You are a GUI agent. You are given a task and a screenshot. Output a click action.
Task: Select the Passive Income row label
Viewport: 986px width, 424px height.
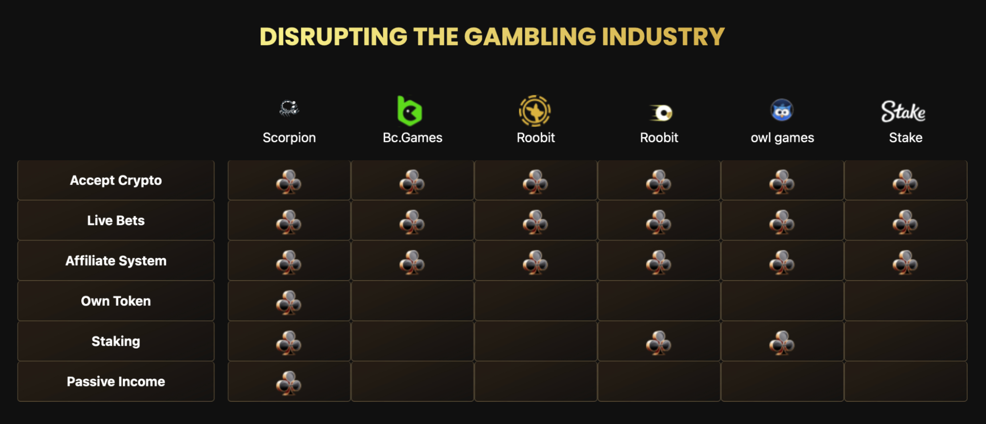click(116, 382)
